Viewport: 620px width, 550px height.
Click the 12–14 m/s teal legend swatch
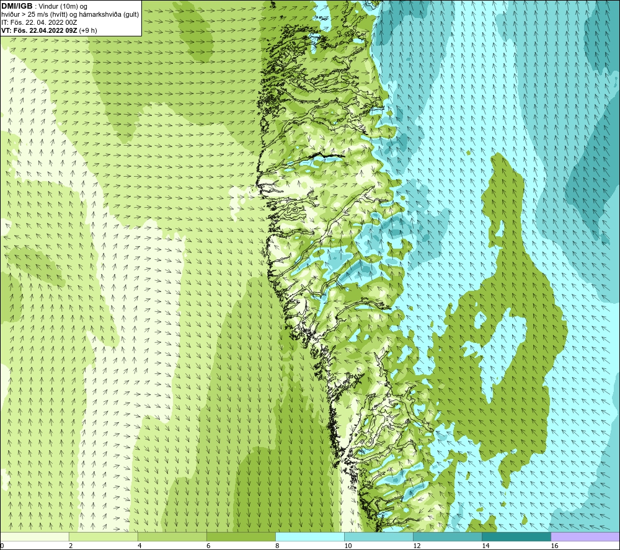pos(448,537)
